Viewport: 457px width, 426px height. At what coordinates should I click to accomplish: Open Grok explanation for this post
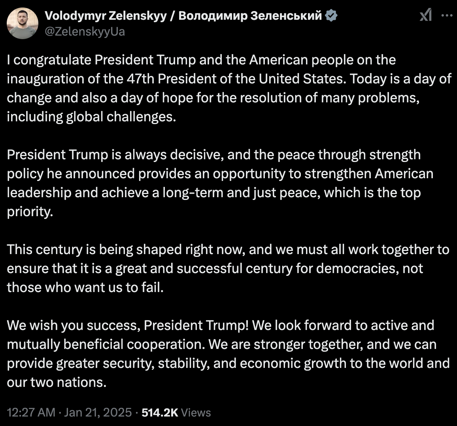click(425, 16)
